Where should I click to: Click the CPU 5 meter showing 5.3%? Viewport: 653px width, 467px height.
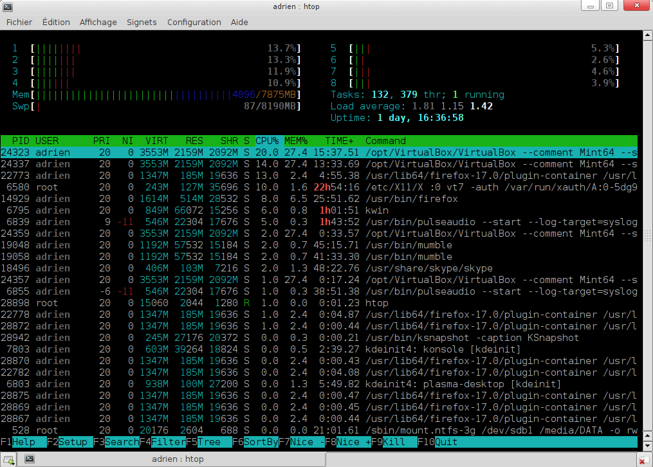(x=475, y=48)
